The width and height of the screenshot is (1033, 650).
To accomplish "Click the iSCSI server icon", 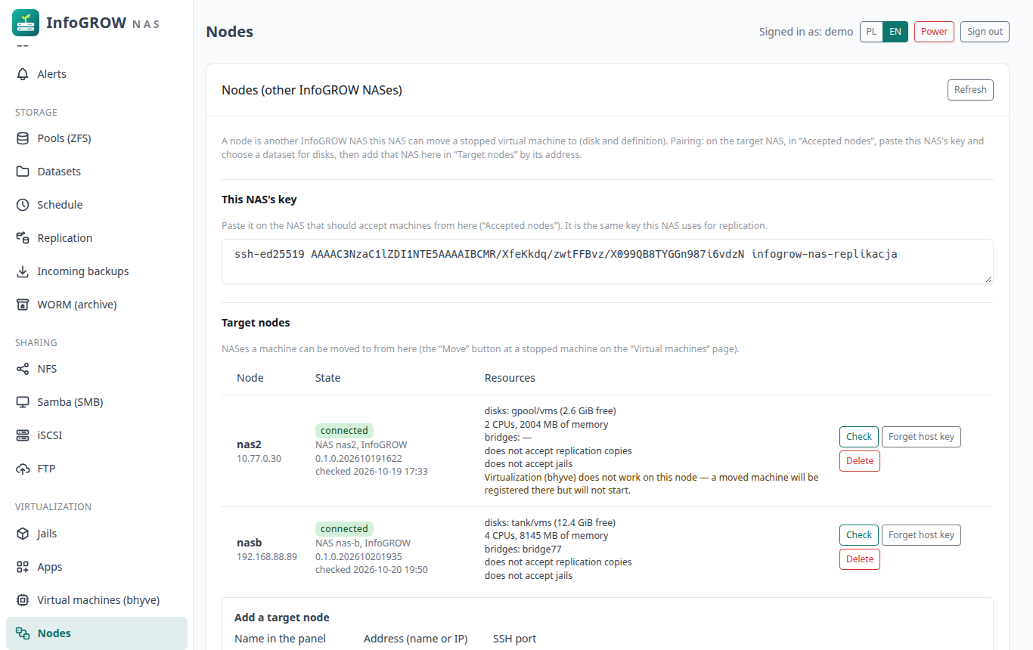I will [x=23, y=435].
